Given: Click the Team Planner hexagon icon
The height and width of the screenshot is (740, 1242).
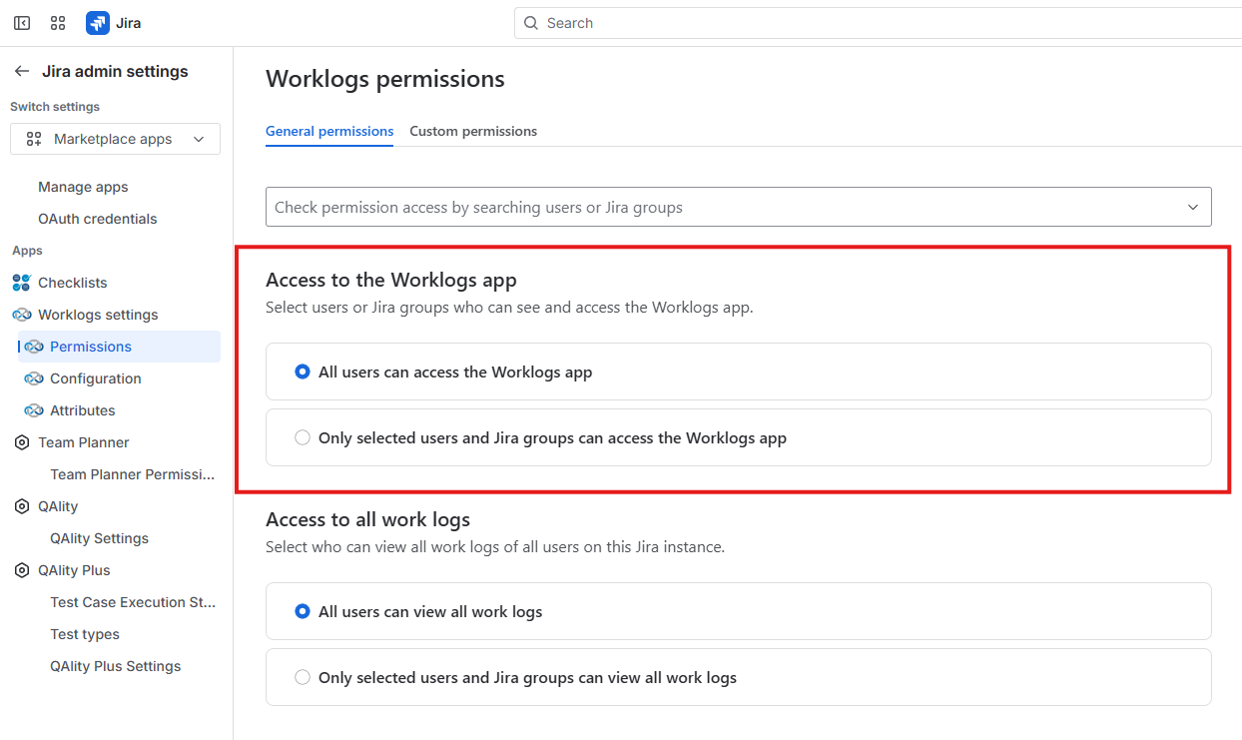Looking at the screenshot, I should click(22, 442).
